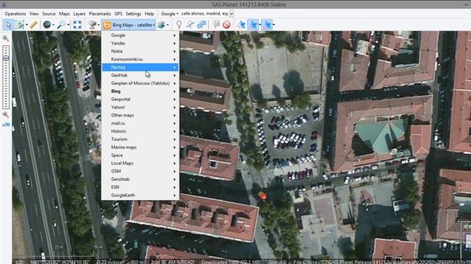Expand the GeoHub submenu
Screen dimensions: 471x264
pyautogui.click(x=141, y=75)
